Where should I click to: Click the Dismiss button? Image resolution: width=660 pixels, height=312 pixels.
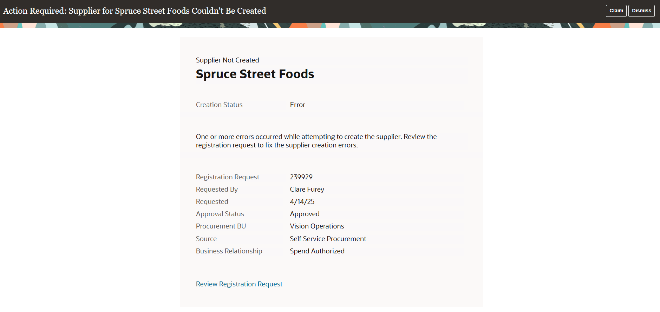(642, 11)
